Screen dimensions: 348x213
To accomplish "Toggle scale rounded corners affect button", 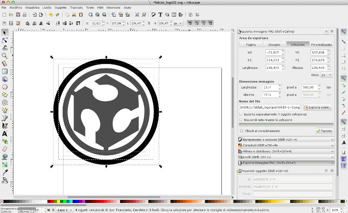I will tap(197, 23).
